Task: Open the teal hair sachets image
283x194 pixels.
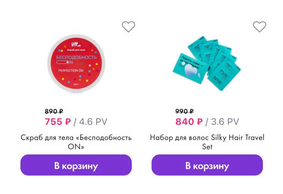Action: click(x=208, y=62)
